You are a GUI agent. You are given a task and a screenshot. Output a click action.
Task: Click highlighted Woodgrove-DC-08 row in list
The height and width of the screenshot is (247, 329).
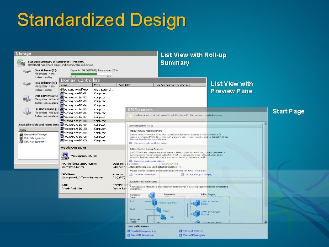pyautogui.click(x=92, y=121)
